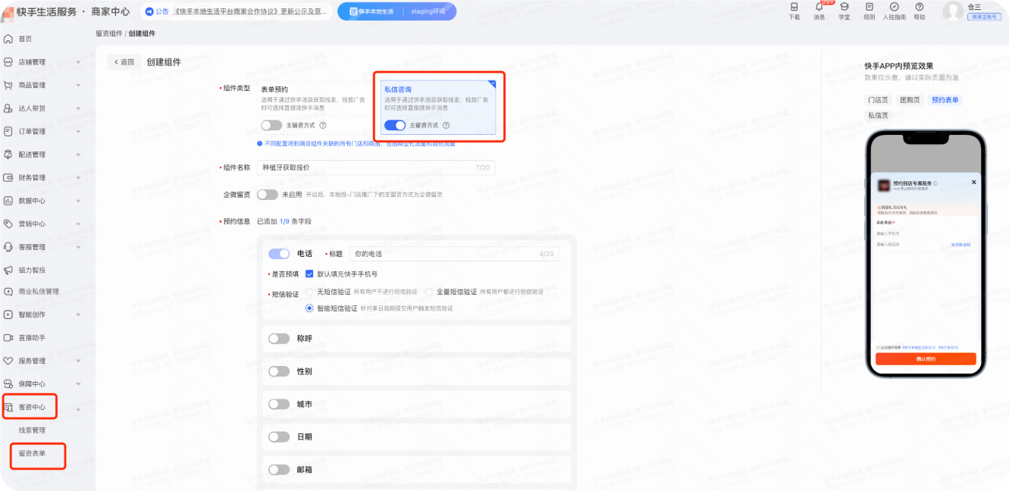This screenshot has height=491, width=1009.
Task: Select 无短信验证 radio option
Action: 309,292
